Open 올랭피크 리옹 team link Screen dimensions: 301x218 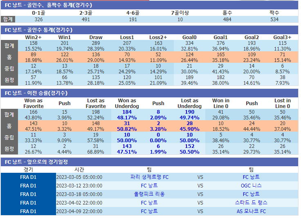[x=149, y=194]
